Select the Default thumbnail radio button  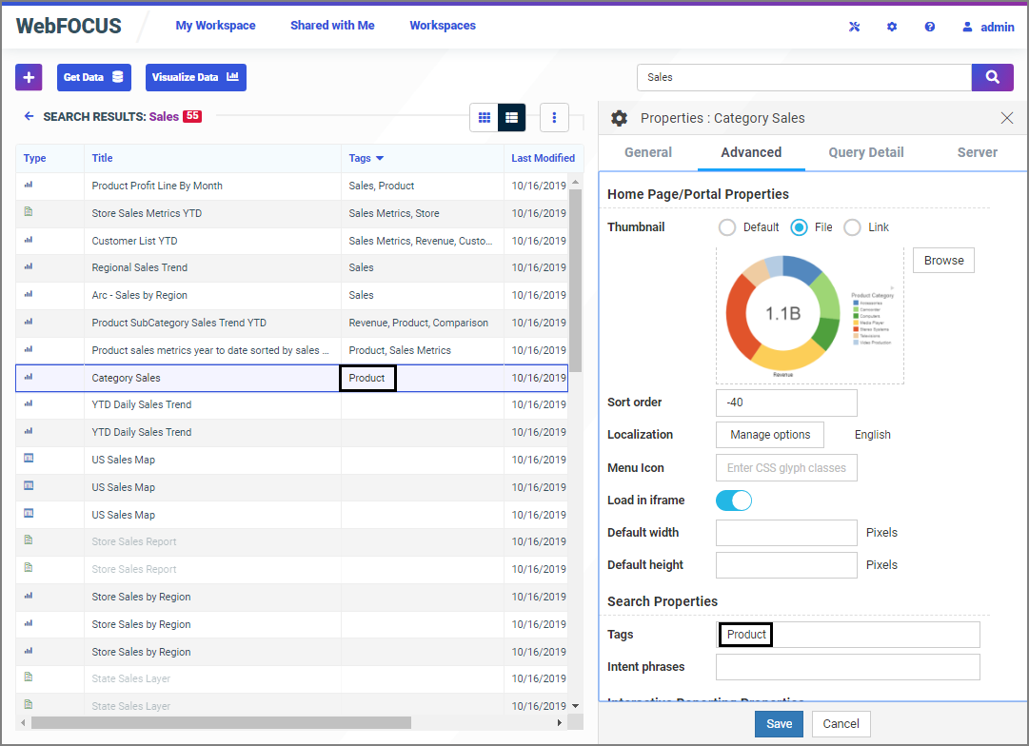(x=727, y=227)
